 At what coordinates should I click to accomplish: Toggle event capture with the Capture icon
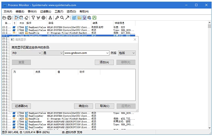pyautogui.click(x=16, y=18)
